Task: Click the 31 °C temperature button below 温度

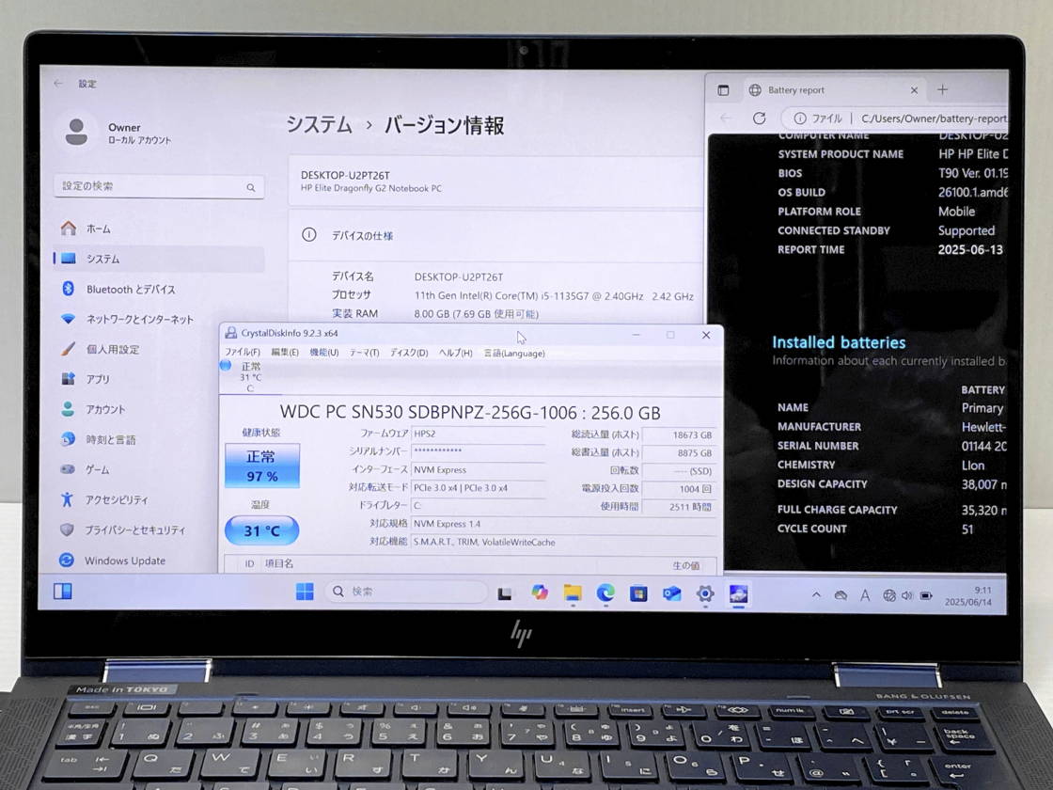Action: [x=262, y=530]
